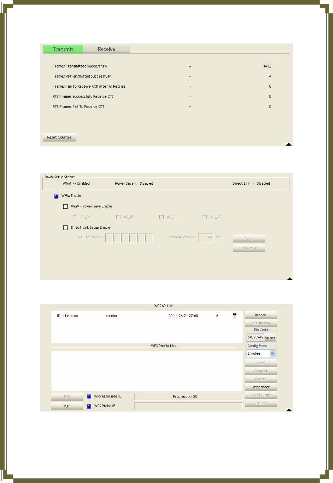Click the Connect button
Screen dimensions: 333x483
(x=261, y=371)
